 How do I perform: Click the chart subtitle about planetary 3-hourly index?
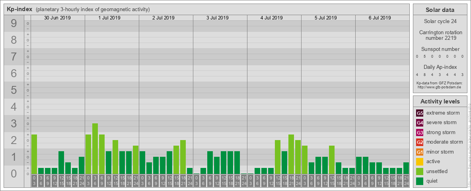pos(93,9)
